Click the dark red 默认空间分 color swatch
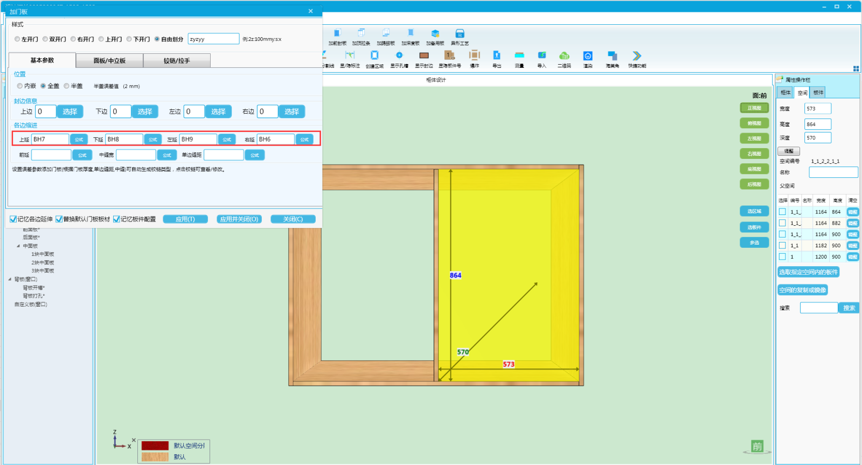The image size is (862, 465). coord(155,446)
